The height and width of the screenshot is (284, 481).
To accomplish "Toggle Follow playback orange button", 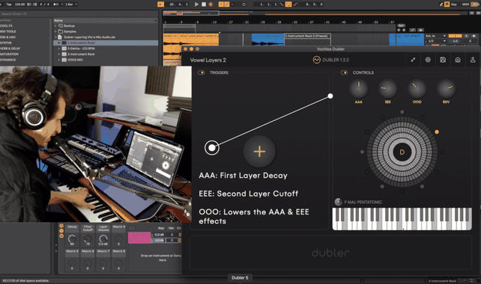I will (x=161, y=4).
